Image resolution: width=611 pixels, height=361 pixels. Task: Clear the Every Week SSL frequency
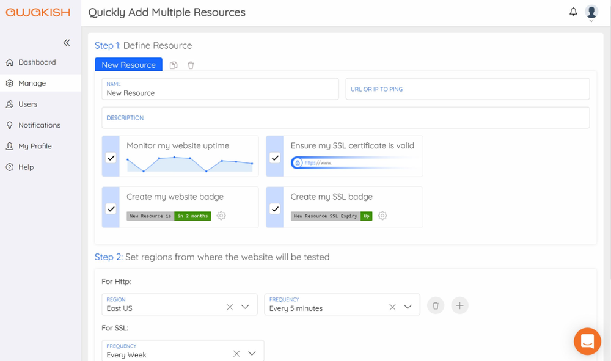click(x=236, y=354)
